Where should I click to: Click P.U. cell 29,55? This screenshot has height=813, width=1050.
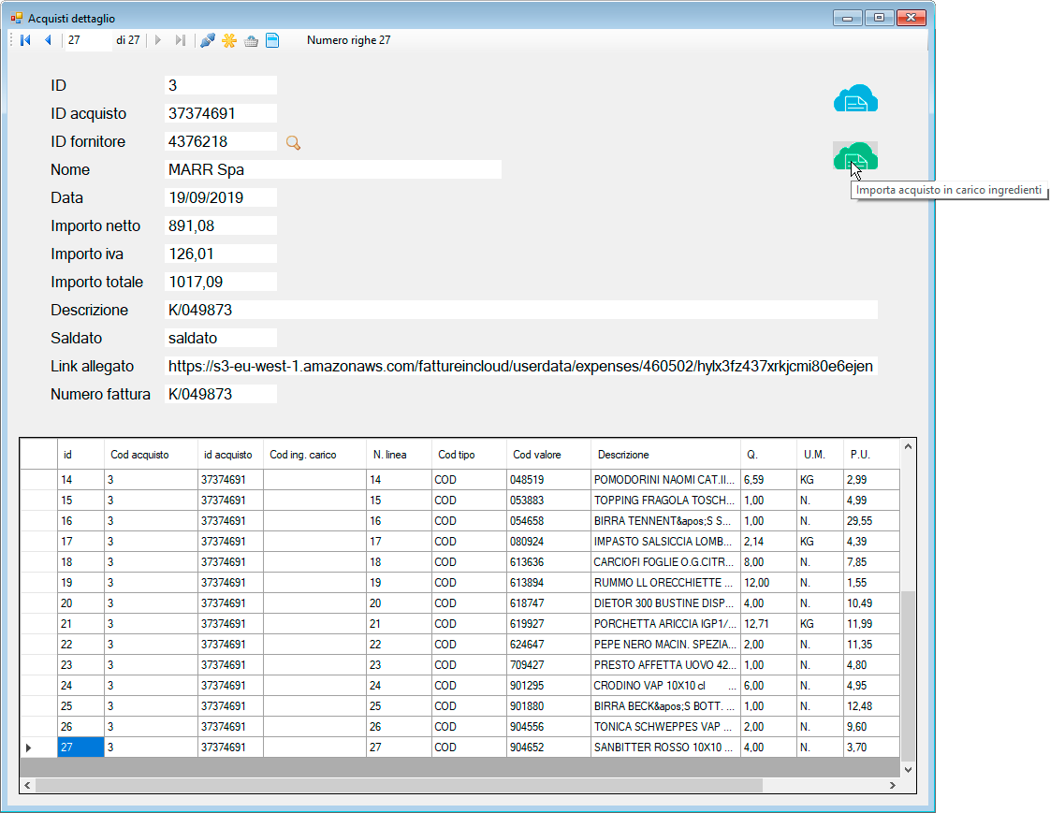(x=871, y=521)
